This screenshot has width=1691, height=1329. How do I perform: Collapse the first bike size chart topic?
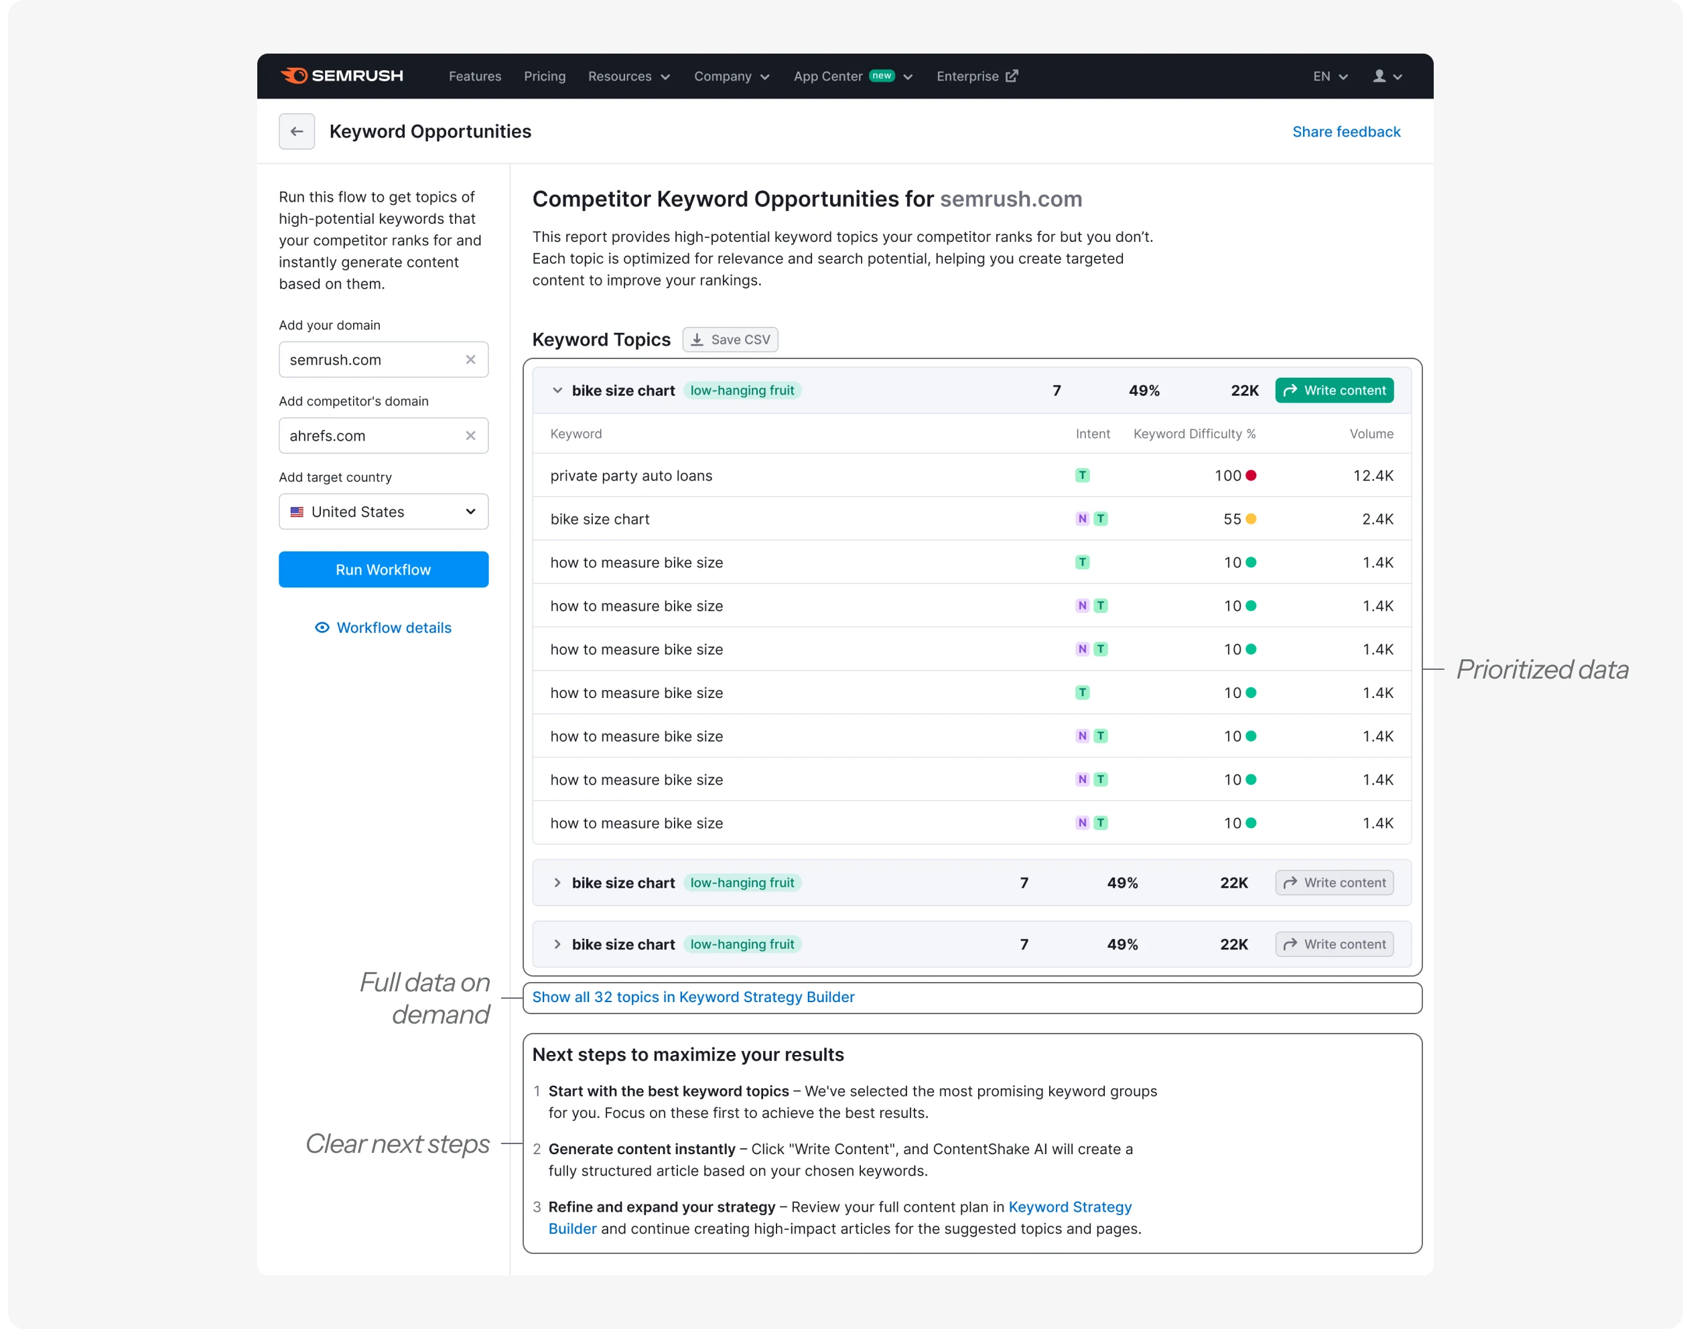[557, 390]
